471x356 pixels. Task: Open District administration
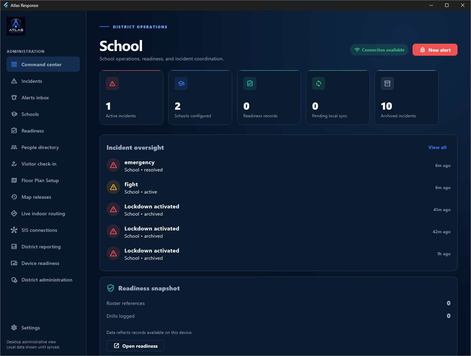(x=43, y=280)
